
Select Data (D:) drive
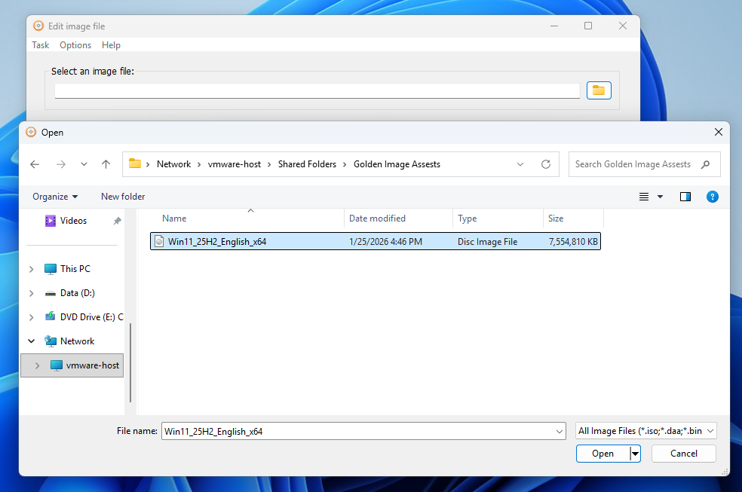(x=77, y=293)
